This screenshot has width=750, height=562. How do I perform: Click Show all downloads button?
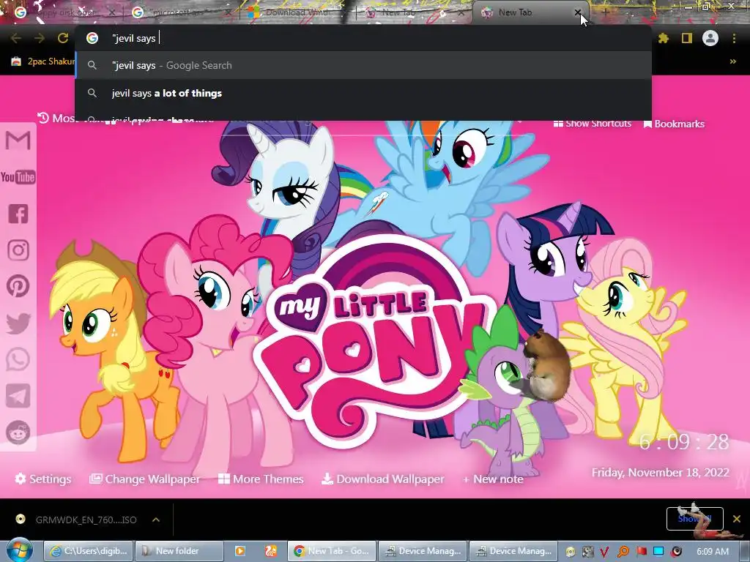coord(694,519)
